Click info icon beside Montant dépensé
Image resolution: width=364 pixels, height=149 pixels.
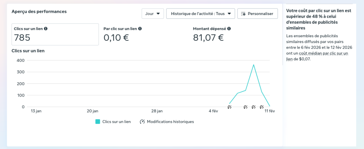[229, 29]
